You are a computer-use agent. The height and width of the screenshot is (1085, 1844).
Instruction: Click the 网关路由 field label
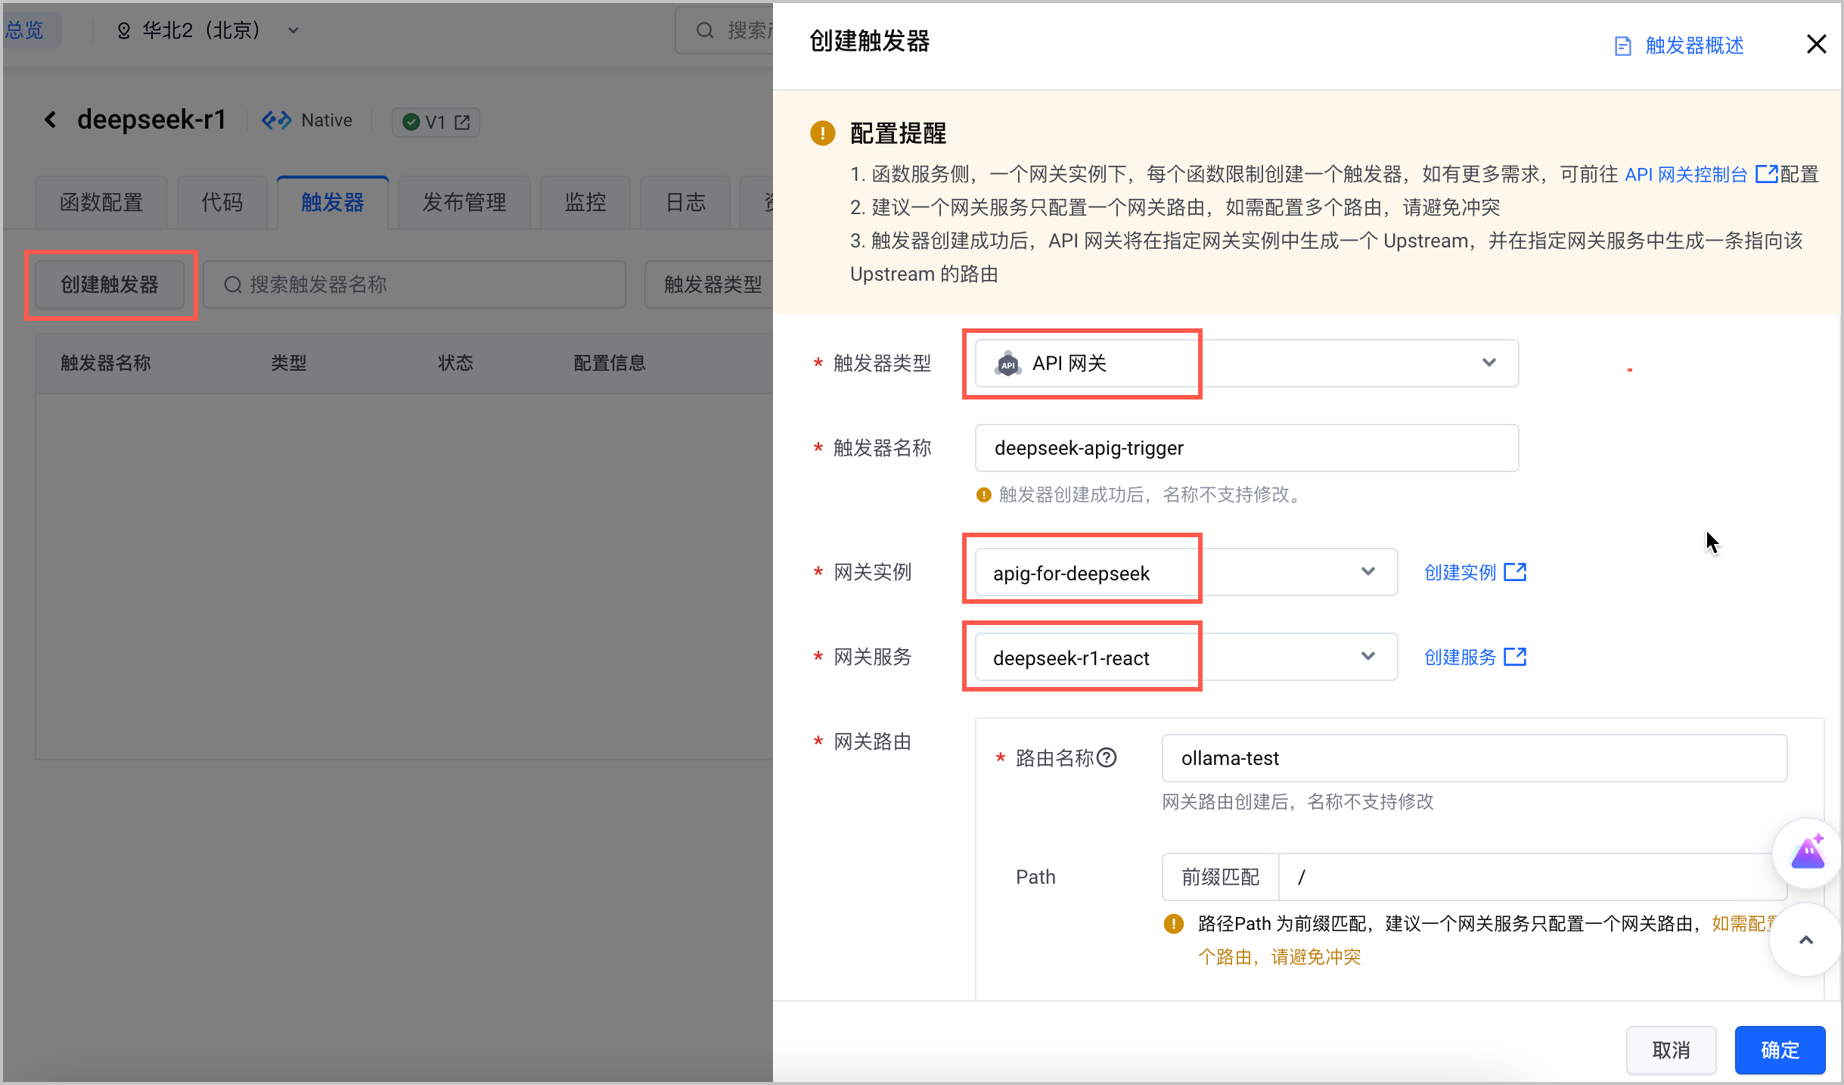click(873, 741)
